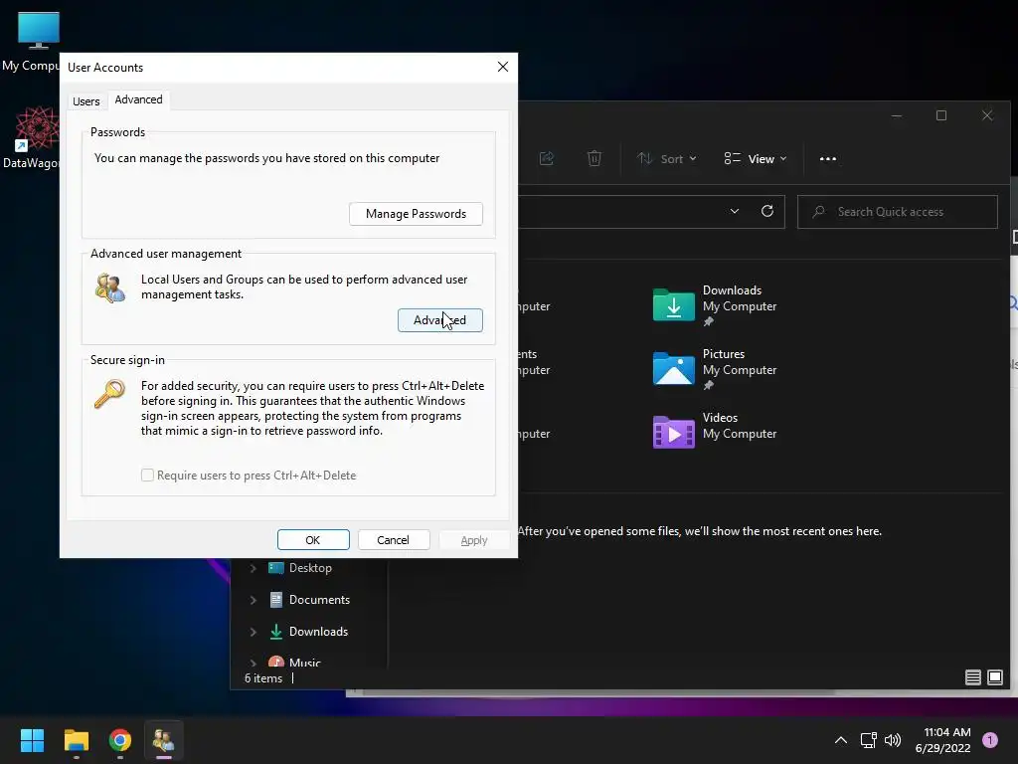Click the Advanced button under user management
The image size is (1018, 764).
pyautogui.click(x=440, y=320)
